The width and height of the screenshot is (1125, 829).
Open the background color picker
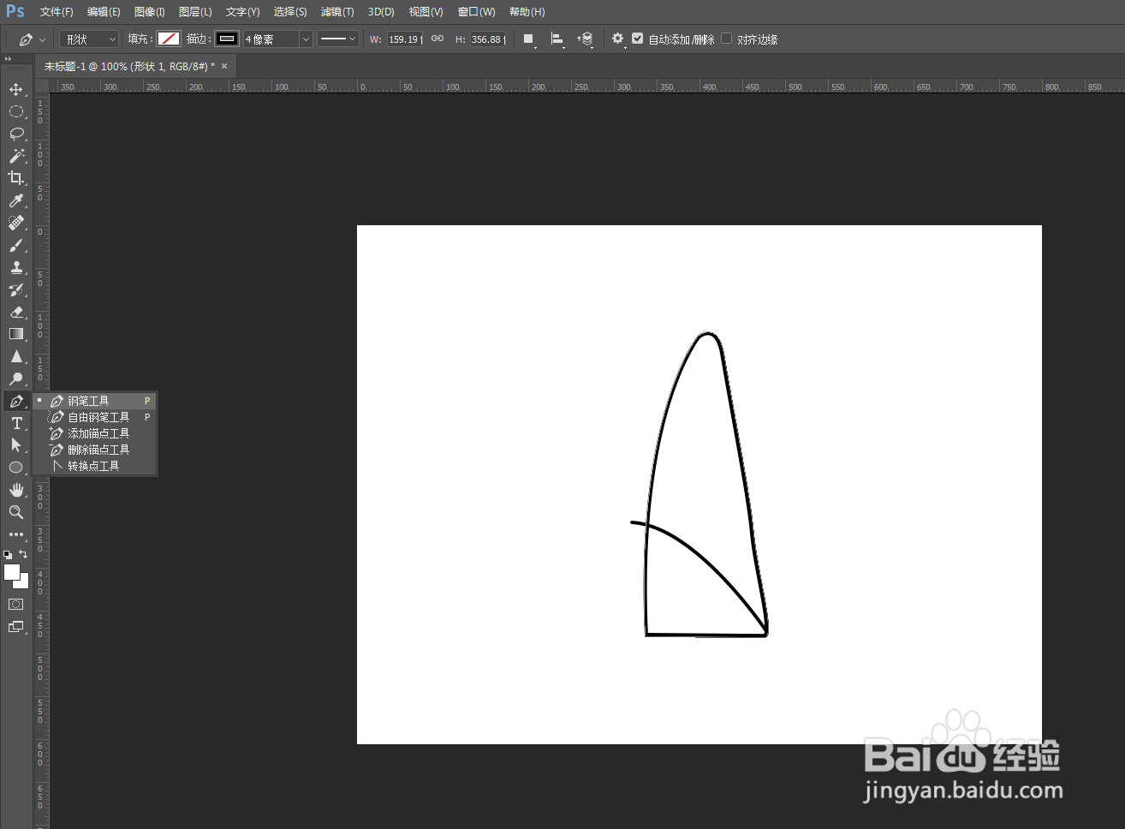pos(24,583)
